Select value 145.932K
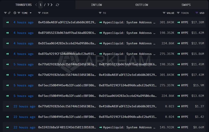209x132 pixels. [x=167, y=127]
